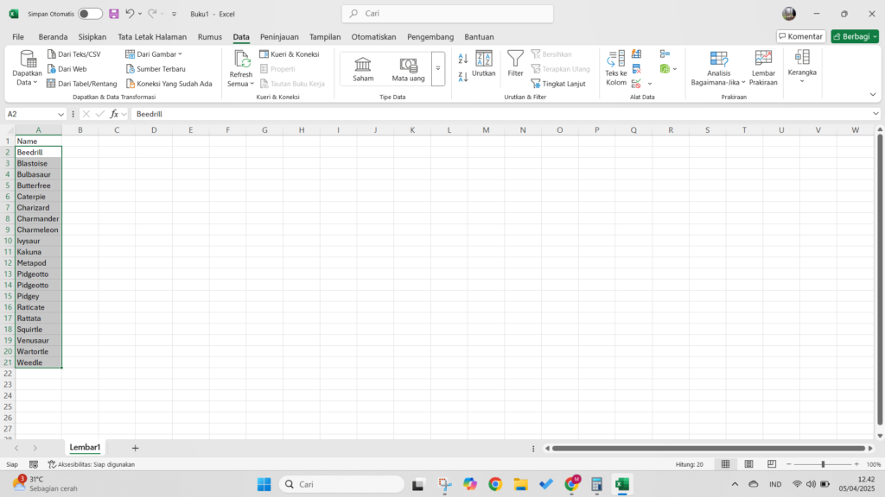Click the zoom slider handle

(823, 463)
